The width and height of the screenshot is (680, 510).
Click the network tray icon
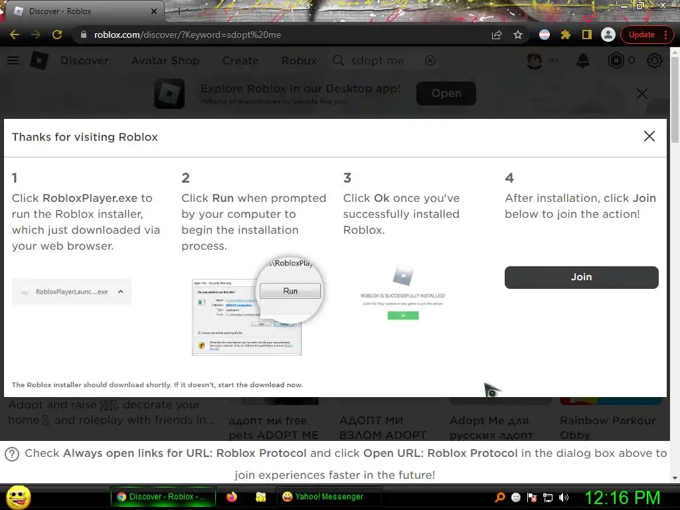click(548, 497)
